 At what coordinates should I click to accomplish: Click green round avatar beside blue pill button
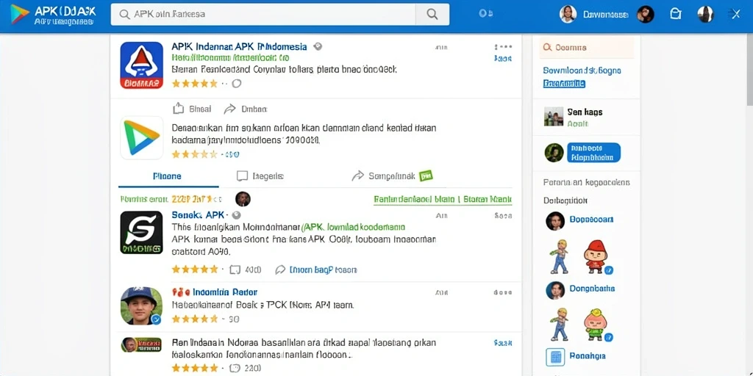(x=554, y=153)
